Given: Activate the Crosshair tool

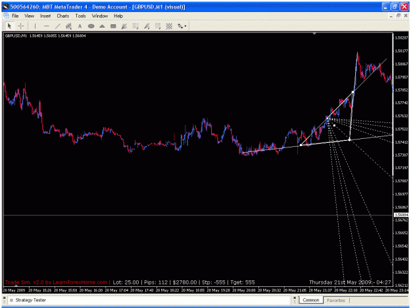Looking at the screenshot, I should coord(21,26).
